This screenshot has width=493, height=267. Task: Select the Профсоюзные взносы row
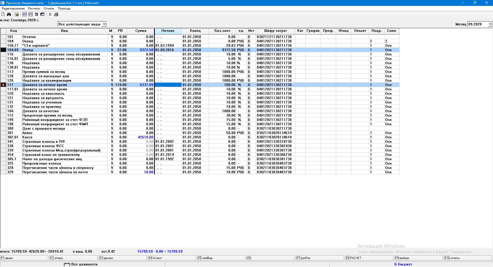tap(200, 163)
